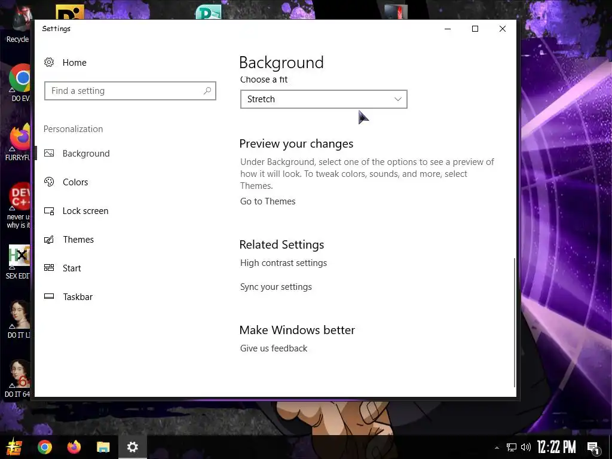Select the Taskbar icon in sidebar
Viewport: 612px width, 459px height.
(49, 296)
